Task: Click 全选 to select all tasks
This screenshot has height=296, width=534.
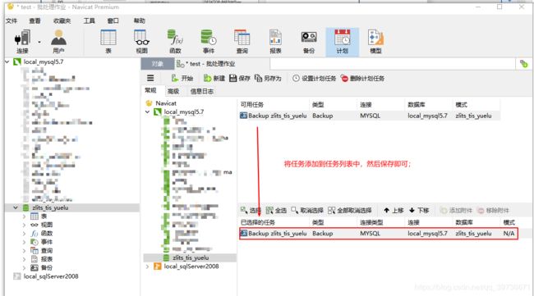Action: click(276, 211)
